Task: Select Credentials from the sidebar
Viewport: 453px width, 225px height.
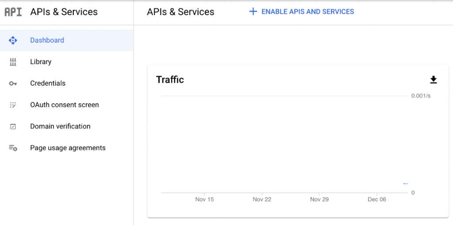Action: pos(48,83)
